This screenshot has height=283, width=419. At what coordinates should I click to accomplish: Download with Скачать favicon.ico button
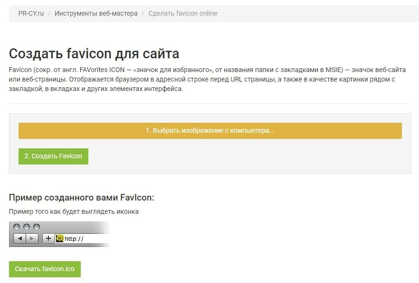[45, 269]
